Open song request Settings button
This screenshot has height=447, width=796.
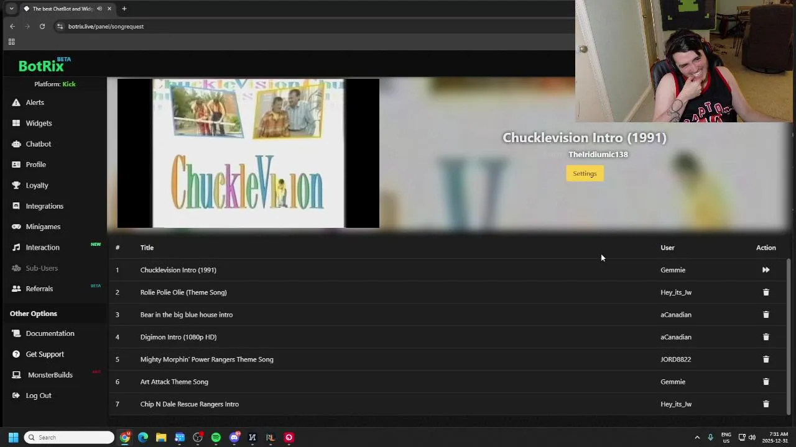pyautogui.click(x=585, y=173)
